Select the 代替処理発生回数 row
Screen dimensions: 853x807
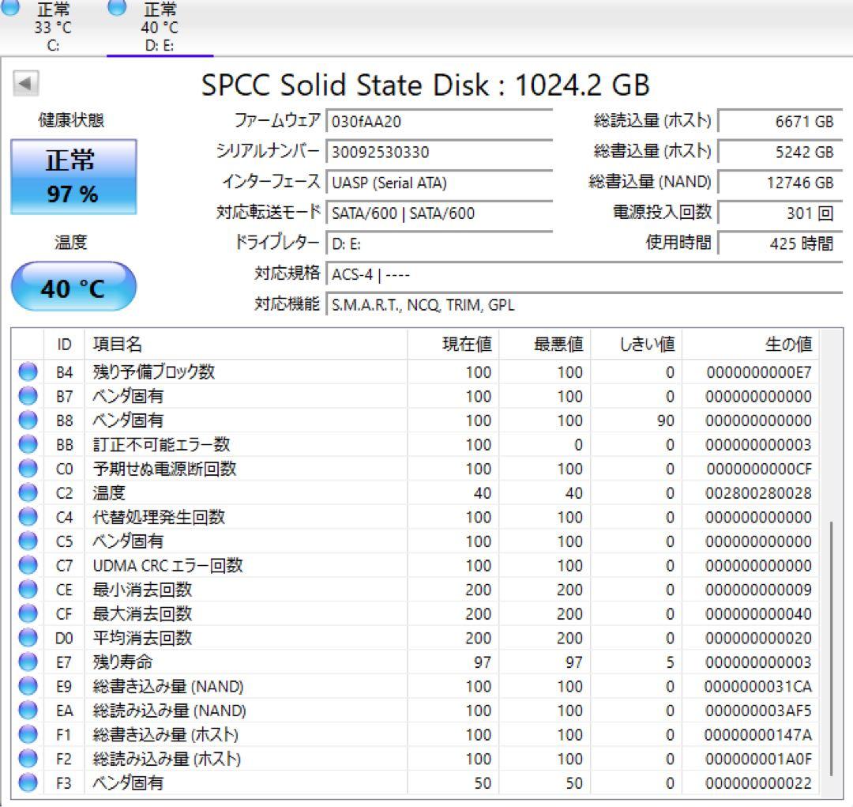coord(415,517)
